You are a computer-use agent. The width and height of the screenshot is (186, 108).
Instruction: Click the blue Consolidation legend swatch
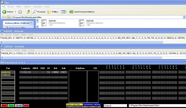(92, 104)
